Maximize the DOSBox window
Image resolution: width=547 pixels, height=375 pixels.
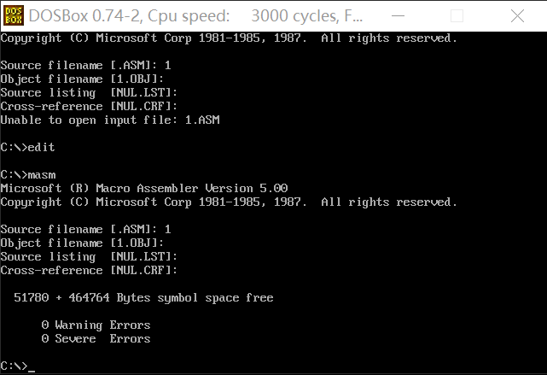click(x=457, y=15)
